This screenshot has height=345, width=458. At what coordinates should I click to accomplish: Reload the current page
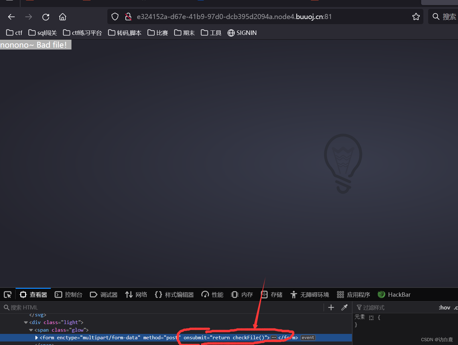[46, 17]
